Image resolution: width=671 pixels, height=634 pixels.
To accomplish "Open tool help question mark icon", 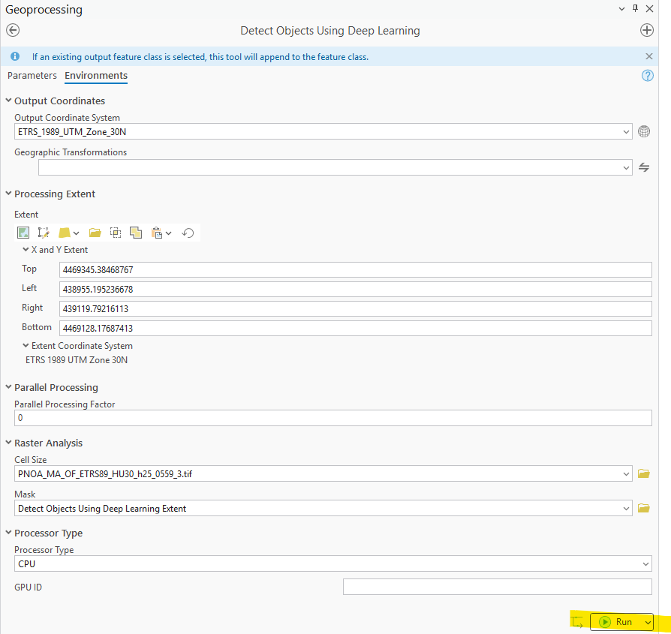I will click(648, 76).
